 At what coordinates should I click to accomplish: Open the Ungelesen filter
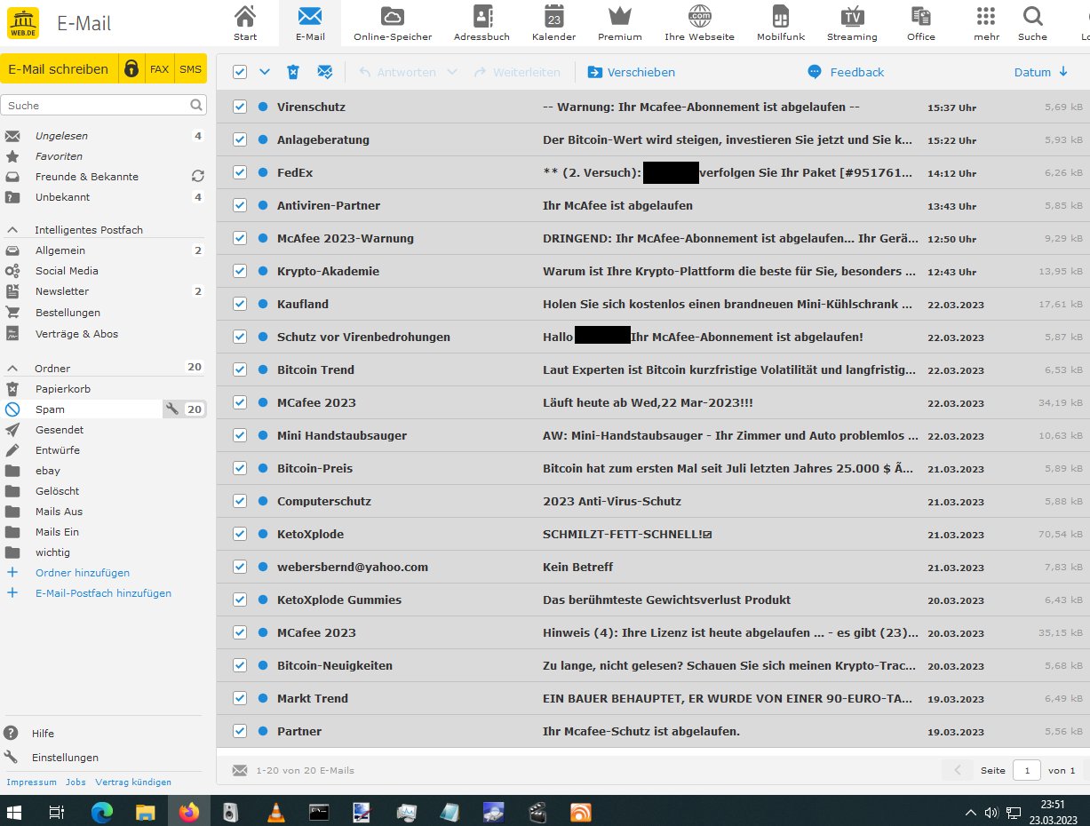61,136
